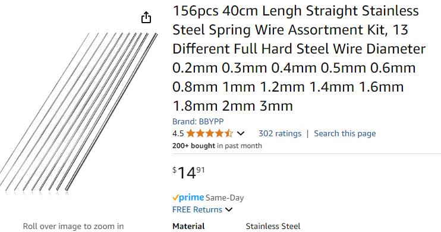Click the Search this page link
The width and height of the screenshot is (441, 232).
click(x=345, y=133)
